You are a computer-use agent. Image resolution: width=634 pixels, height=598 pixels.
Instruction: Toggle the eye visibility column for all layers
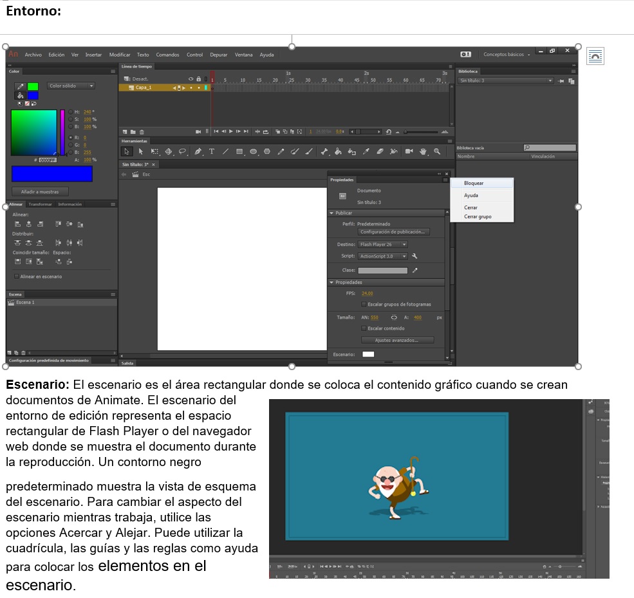click(191, 79)
